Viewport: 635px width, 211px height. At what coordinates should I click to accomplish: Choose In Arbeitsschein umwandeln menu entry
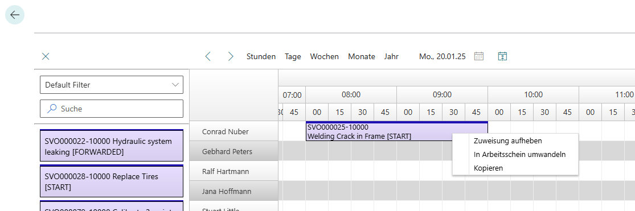(x=519, y=154)
